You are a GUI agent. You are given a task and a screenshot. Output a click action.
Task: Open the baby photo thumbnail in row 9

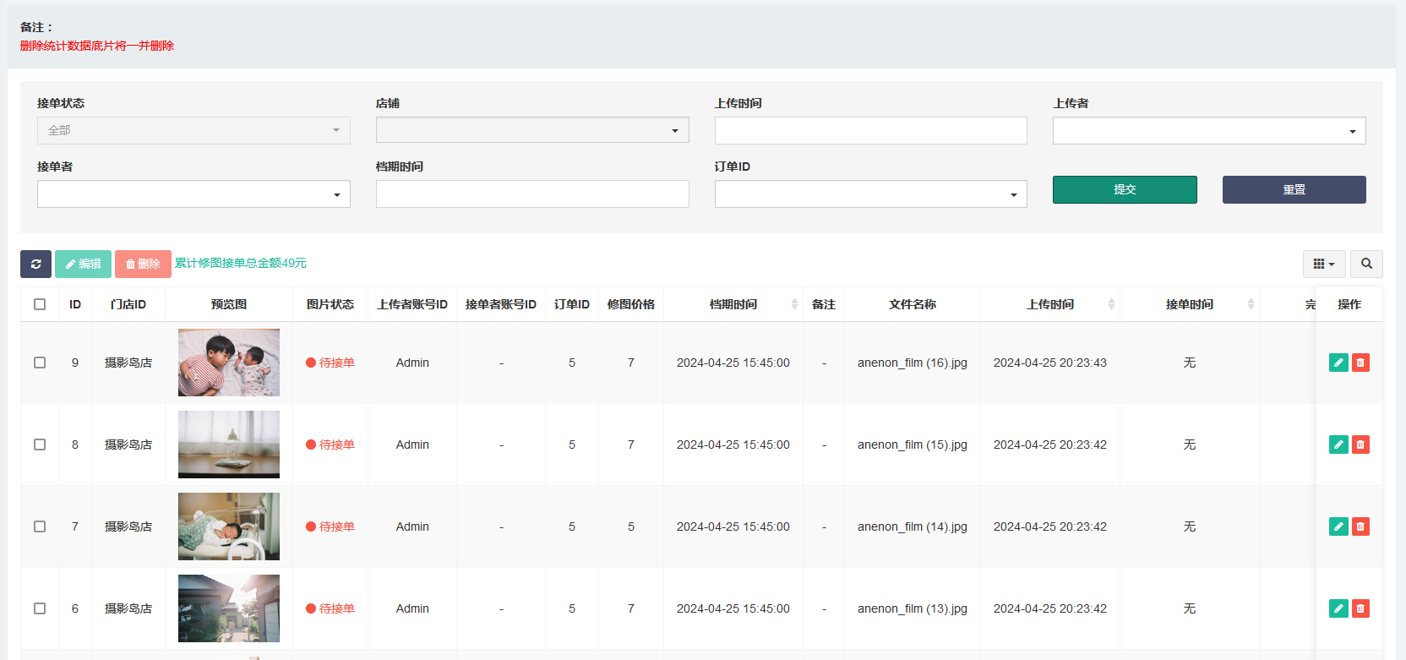pos(229,363)
